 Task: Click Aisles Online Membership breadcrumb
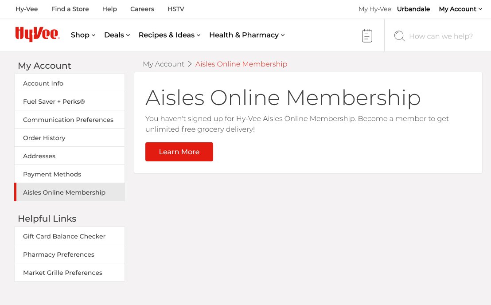point(241,64)
